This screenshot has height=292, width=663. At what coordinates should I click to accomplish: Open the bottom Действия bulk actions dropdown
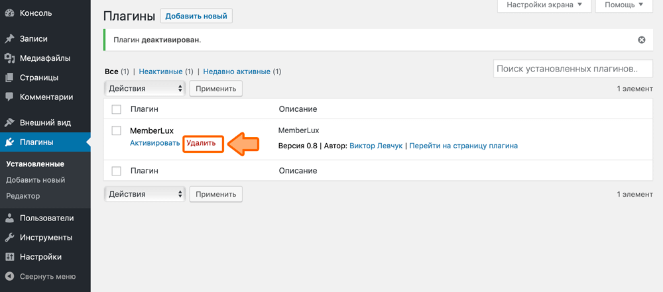pos(145,194)
